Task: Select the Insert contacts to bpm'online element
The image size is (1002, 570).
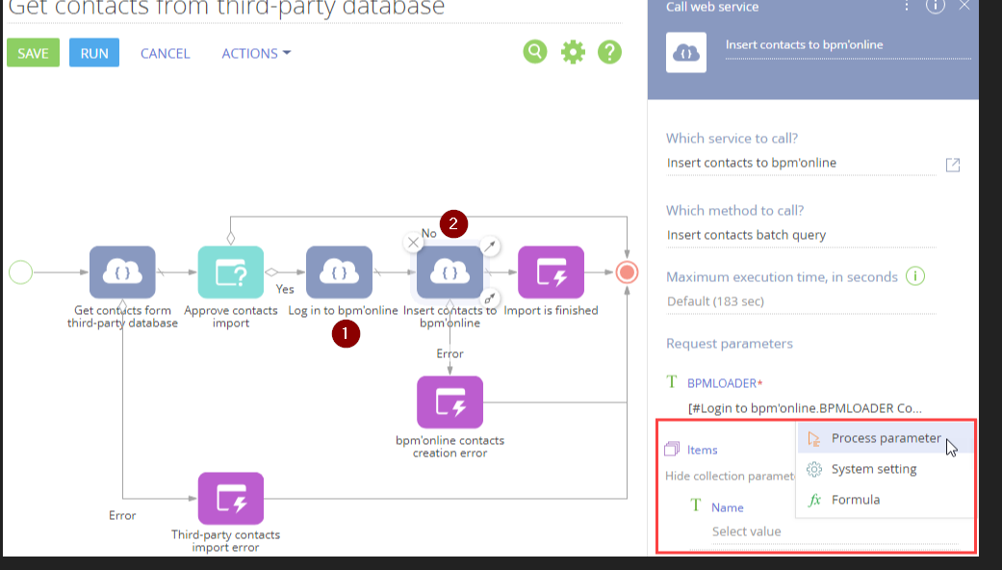Action: pos(450,272)
